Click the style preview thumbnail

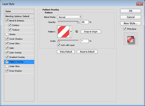pos(130,39)
